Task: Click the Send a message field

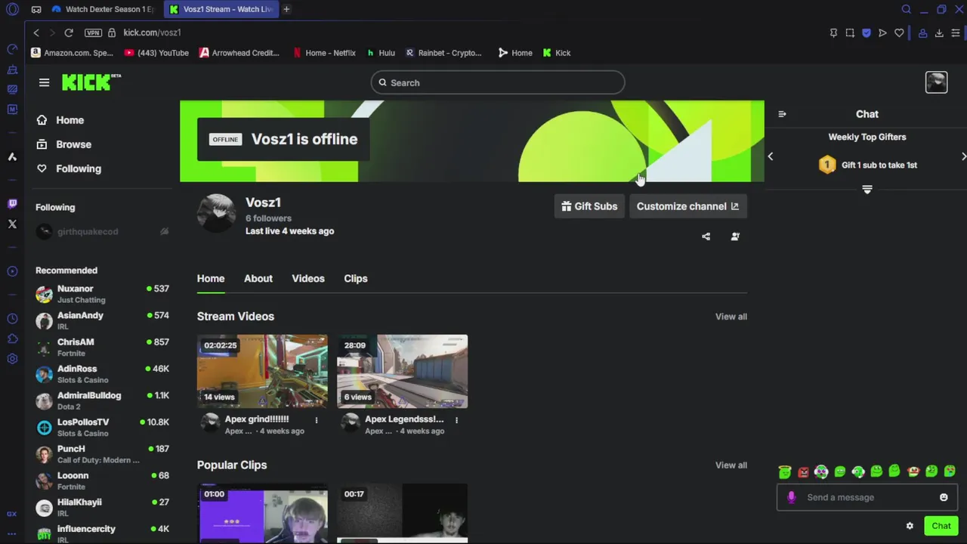Action: pos(869,497)
